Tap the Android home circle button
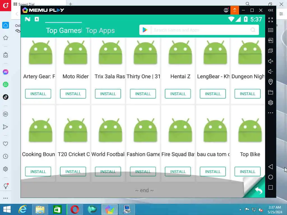This screenshot has width=287, height=215. [x=270, y=177]
